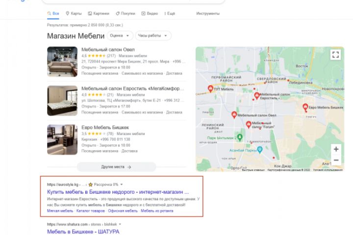Viewport: 353px width, 235px height.
Task: Open the Ещё menu
Action: click(x=170, y=14)
